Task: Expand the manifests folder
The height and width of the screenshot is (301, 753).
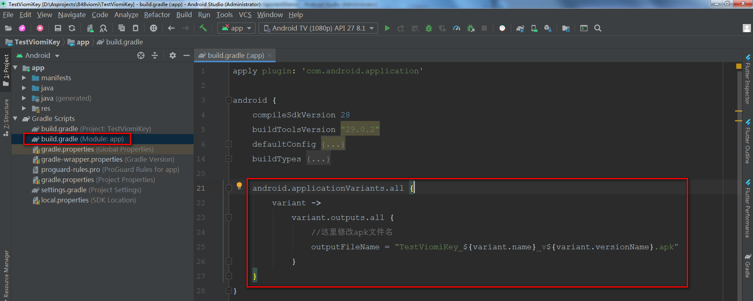Action: click(24, 78)
